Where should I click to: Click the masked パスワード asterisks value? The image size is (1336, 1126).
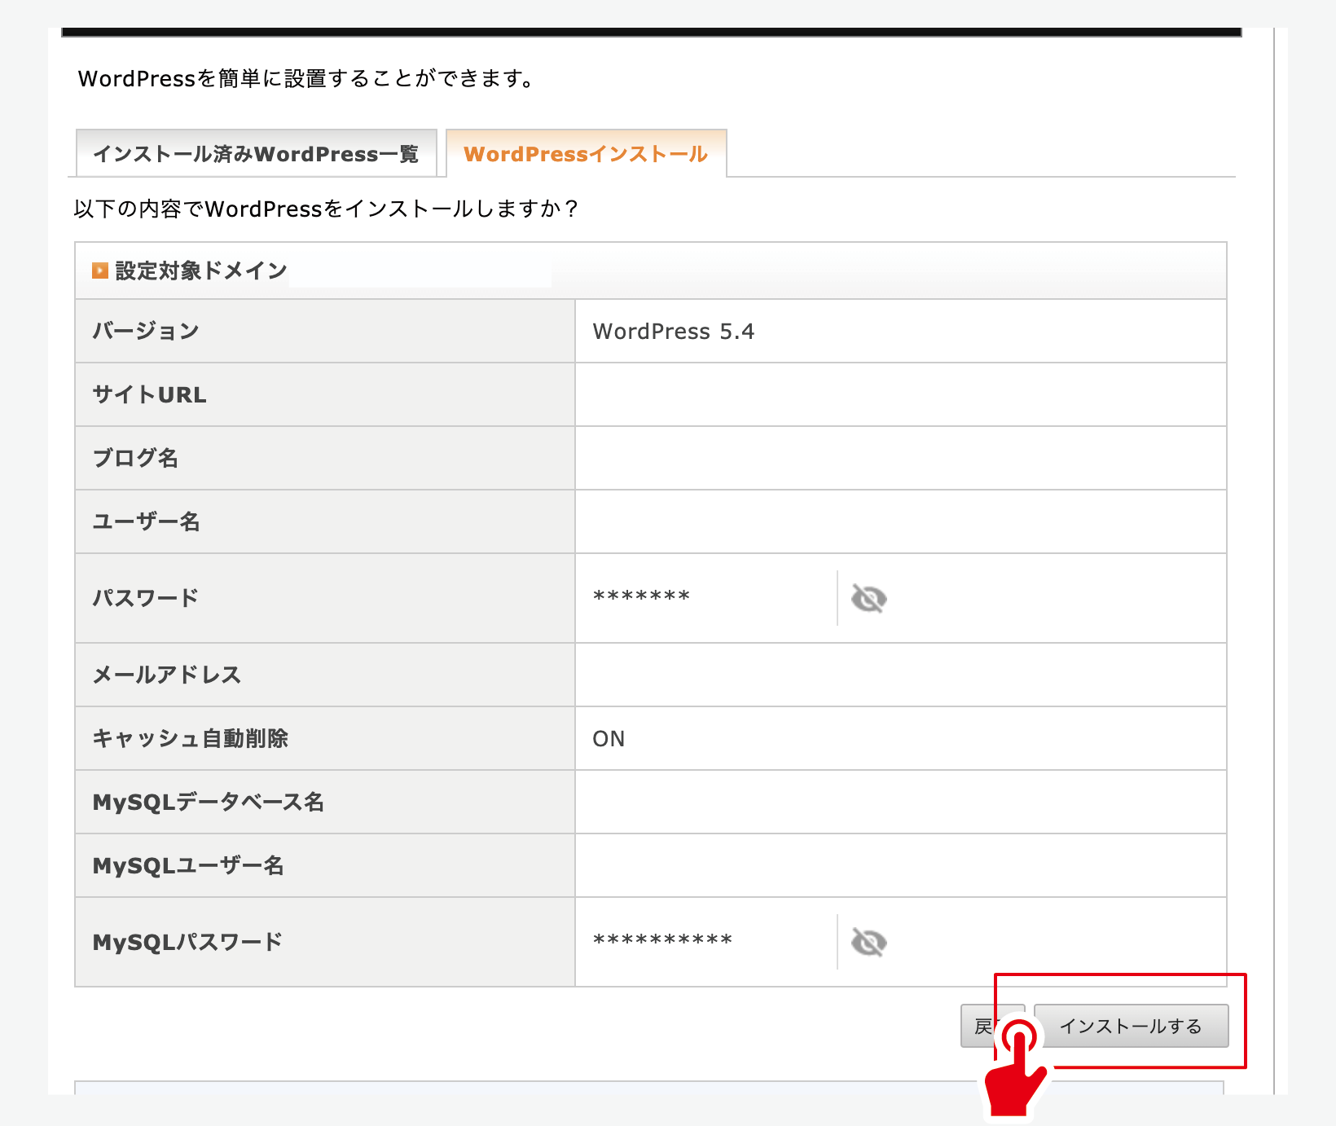641,597
